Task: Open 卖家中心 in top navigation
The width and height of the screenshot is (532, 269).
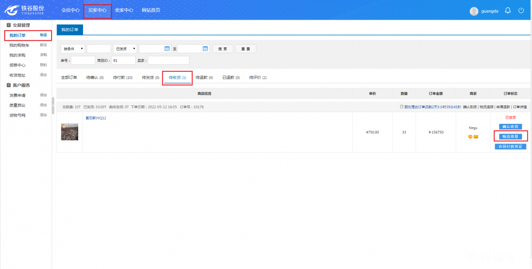Action: pos(124,10)
